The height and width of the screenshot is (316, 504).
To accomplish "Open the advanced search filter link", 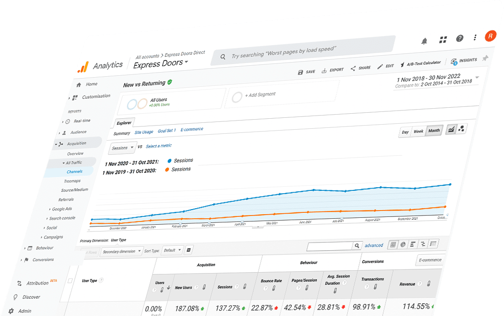I will 373,245.
